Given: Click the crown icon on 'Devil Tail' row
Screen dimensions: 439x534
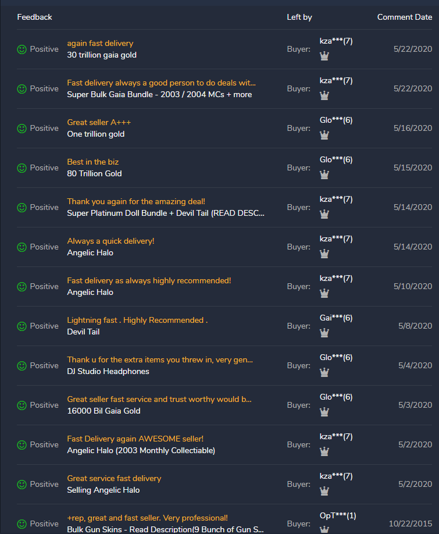Looking at the screenshot, I should click(324, 333).
